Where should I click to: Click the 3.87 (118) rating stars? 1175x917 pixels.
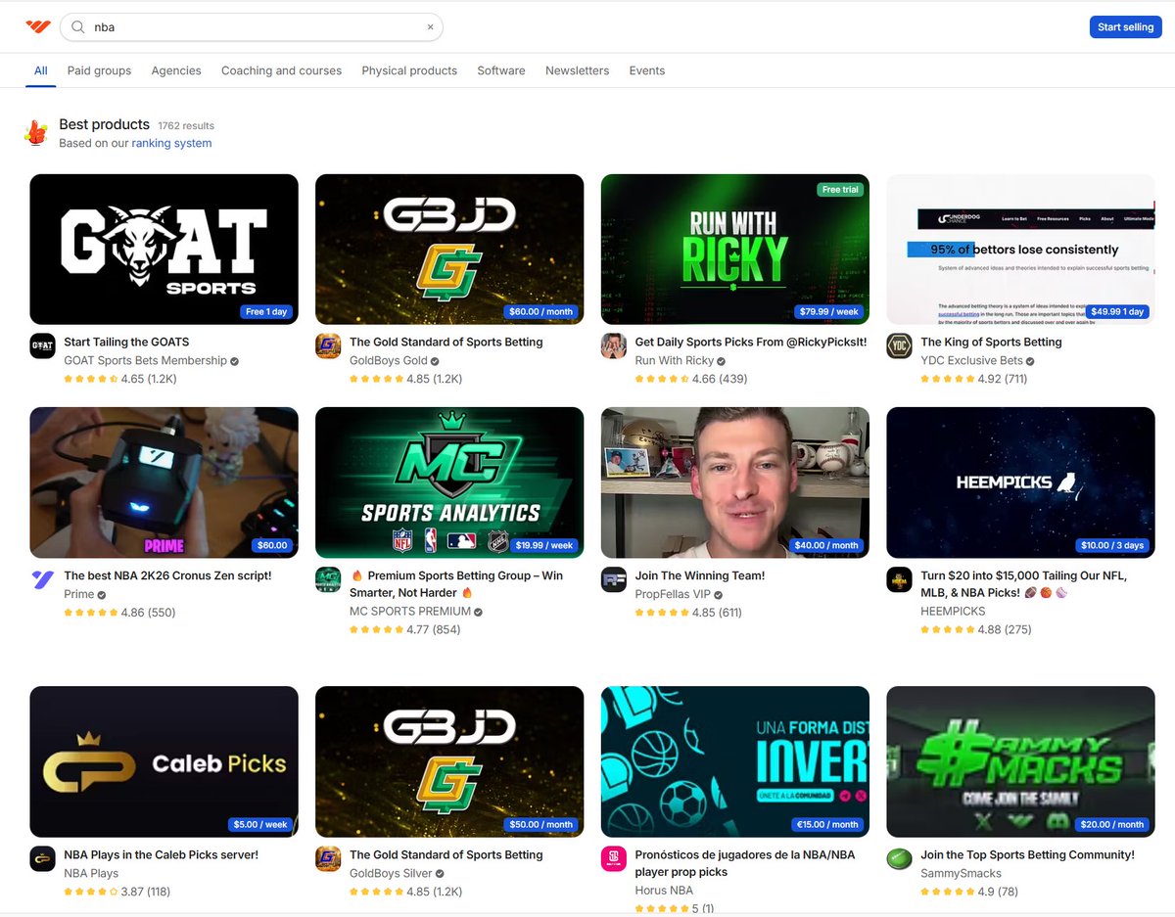click(90, 892)
